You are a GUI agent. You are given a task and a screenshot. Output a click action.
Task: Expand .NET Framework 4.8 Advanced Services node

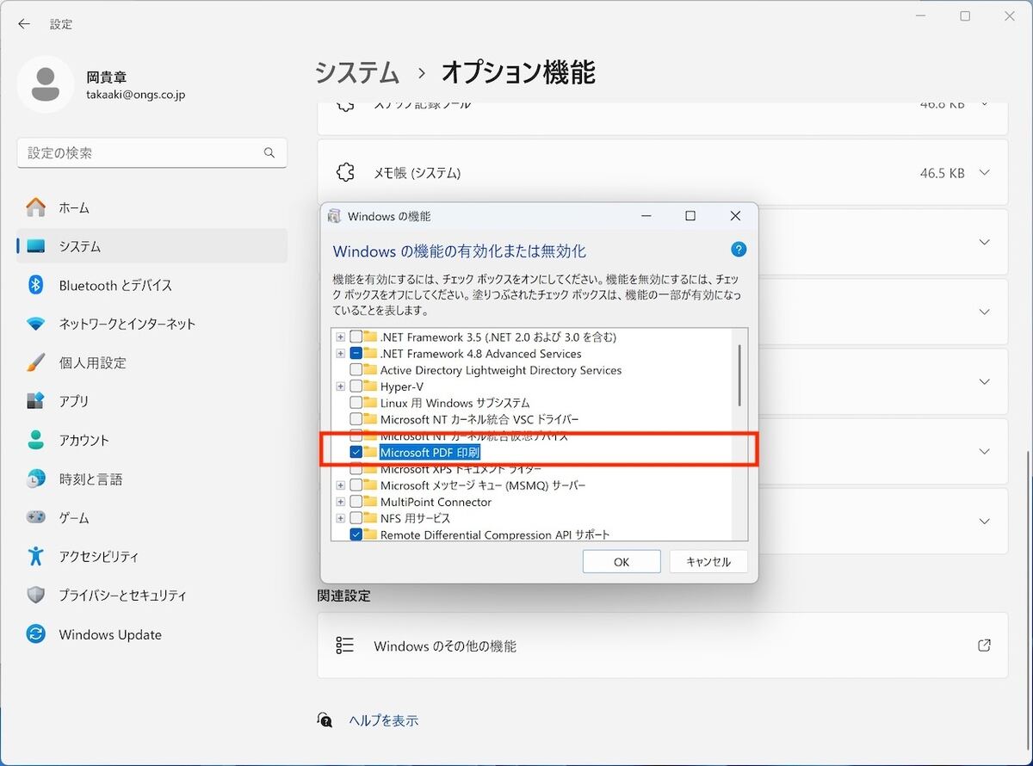pyautogui.click(x=341, y=354)
